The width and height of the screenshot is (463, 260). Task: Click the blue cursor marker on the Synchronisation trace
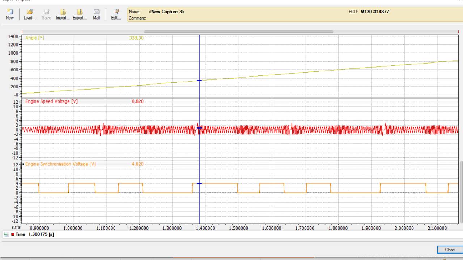199,183
